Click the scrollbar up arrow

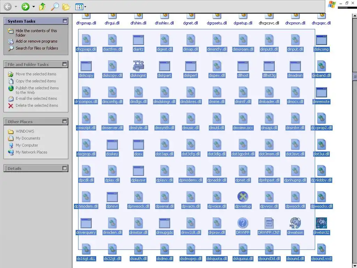click(355, 16)
